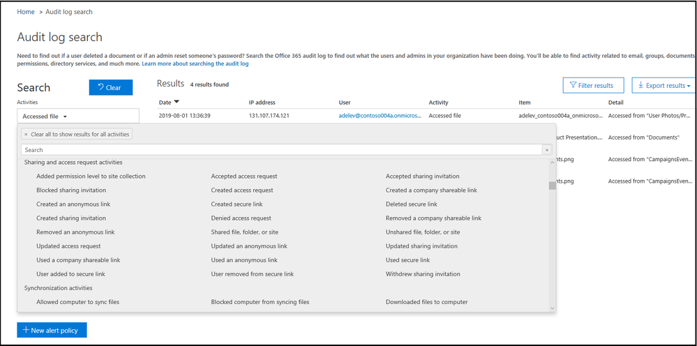
Task: Click Clear all to show all activities
Action: coord(76,134)
